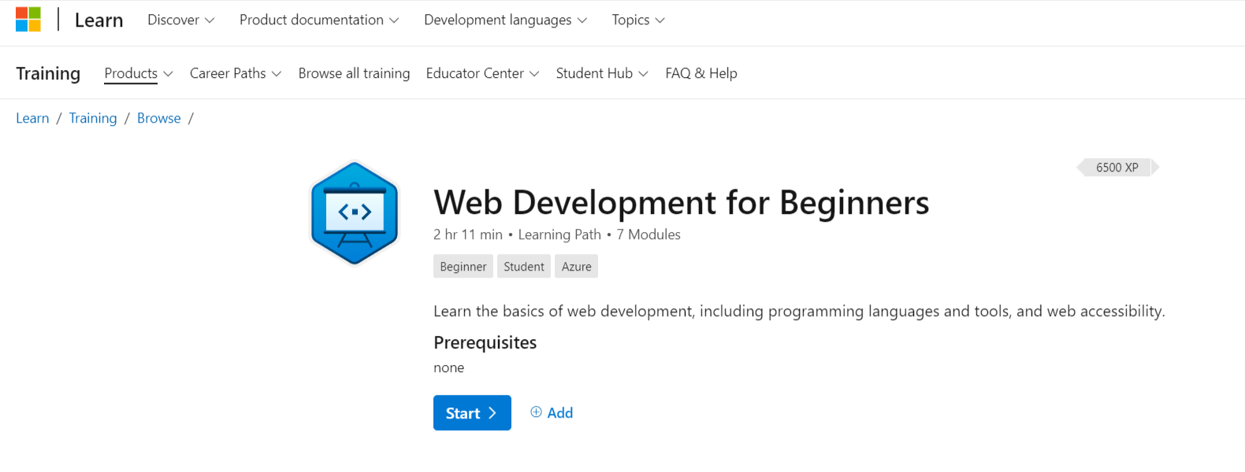Click the Student tag
This screenshot has width=1245, height=472.
[524, 267]
